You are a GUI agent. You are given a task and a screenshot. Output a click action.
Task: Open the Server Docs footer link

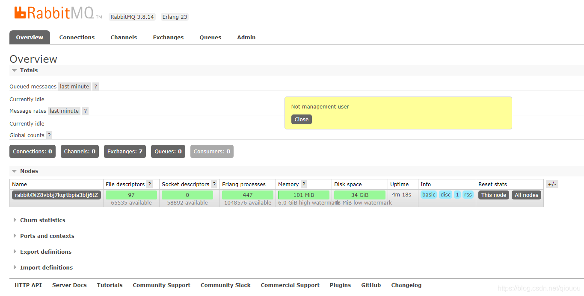coord(69,285)
